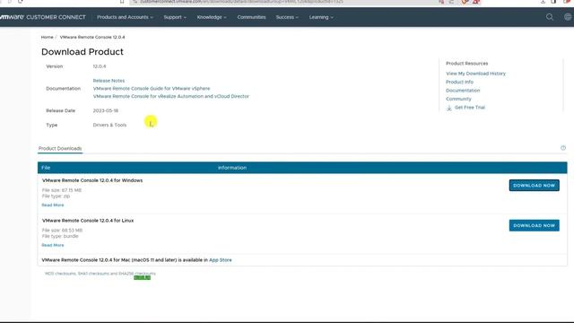
Task: Open VMware Remote Console Guide for VMware vSphere
Action: point(152,89)
